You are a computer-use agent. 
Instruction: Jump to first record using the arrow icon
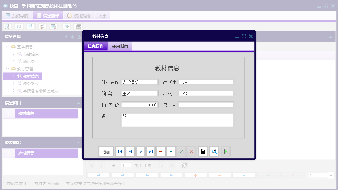tap(120, 151)
